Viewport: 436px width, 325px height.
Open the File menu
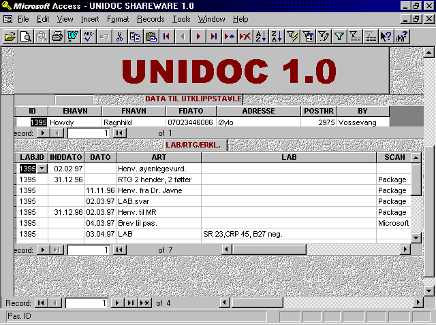[x=23, y=19]
